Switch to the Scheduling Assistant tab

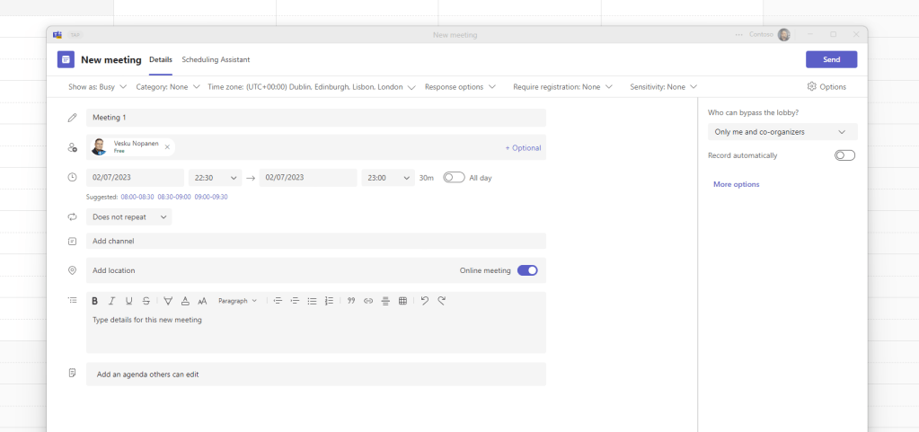pyautogui.click(x=216, y=59)
